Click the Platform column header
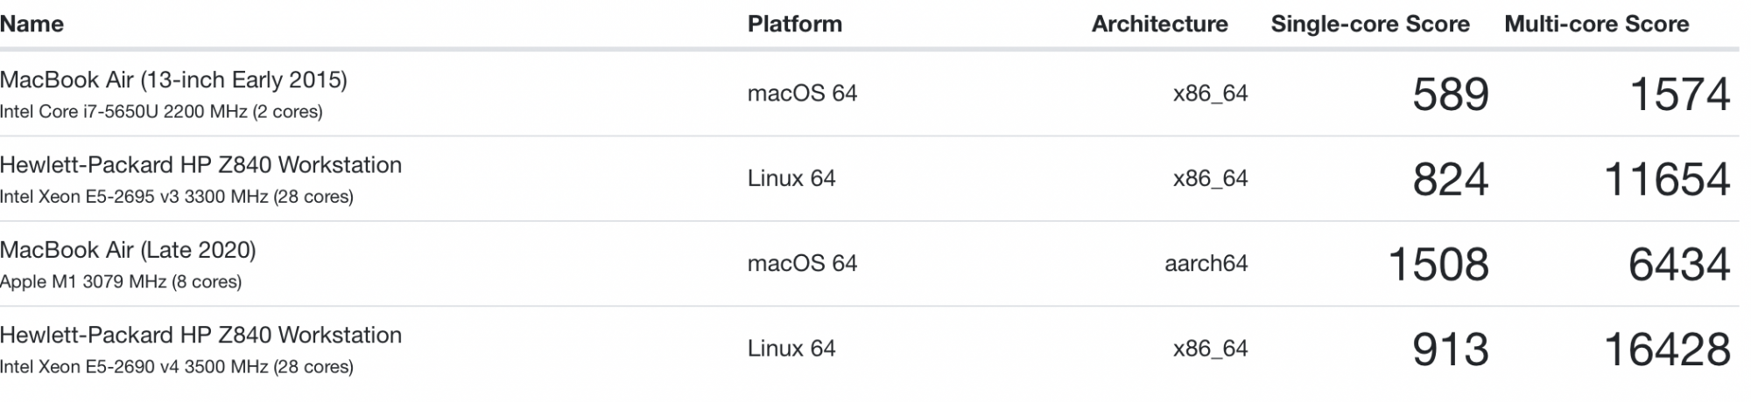The width and height of the screenshot is (1751, 402). coord(794,24)
